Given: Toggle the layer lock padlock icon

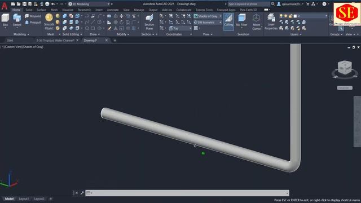Looking at the screenshot, I should (x=290, y=16).
